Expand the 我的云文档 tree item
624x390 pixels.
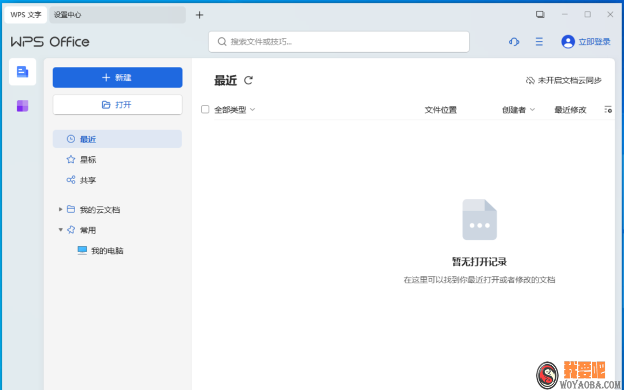(61, 209)
